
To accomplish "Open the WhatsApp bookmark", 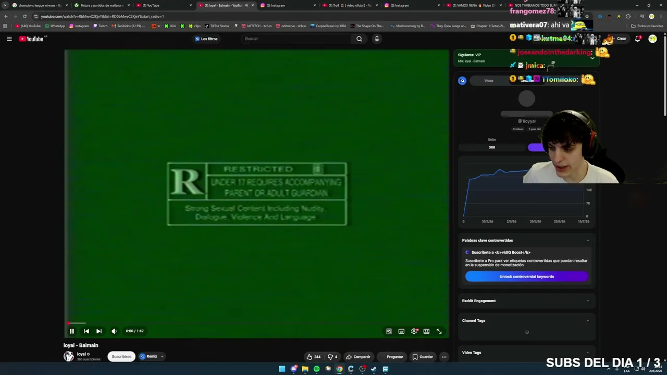I will pos(55,26).
